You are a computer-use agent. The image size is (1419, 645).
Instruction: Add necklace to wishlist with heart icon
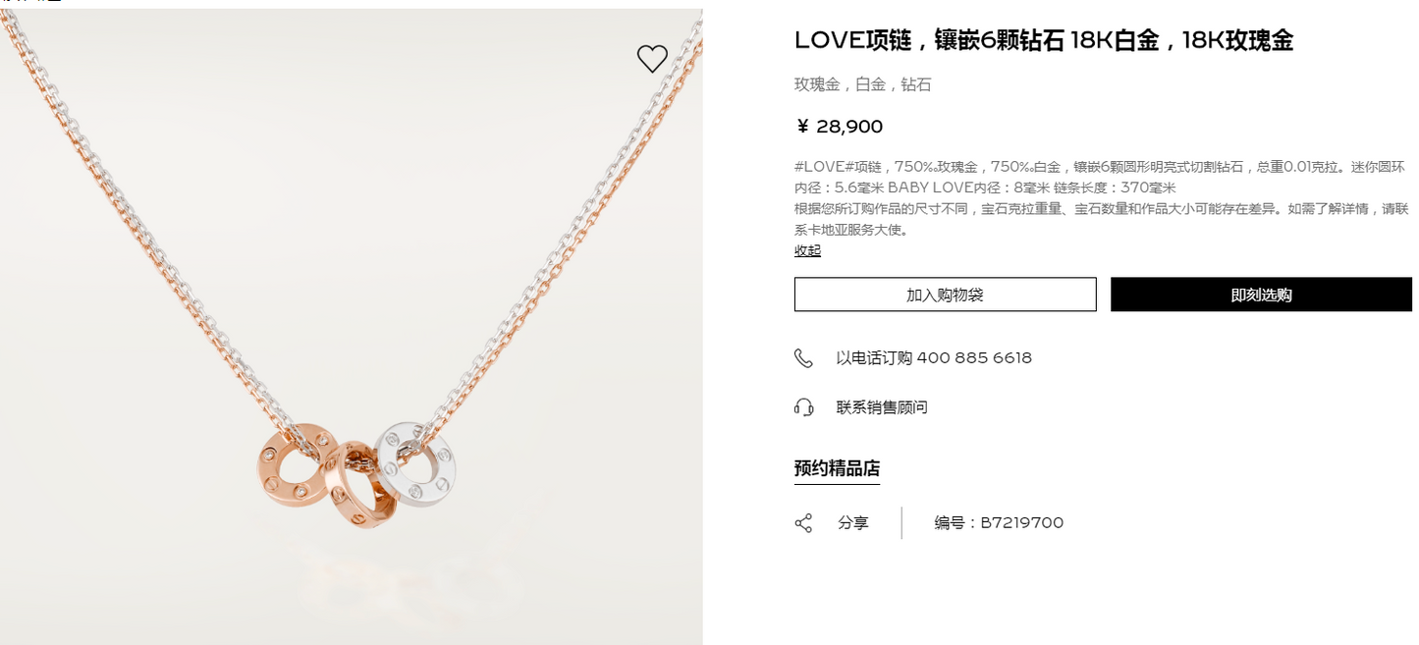(x=652, y=59)
